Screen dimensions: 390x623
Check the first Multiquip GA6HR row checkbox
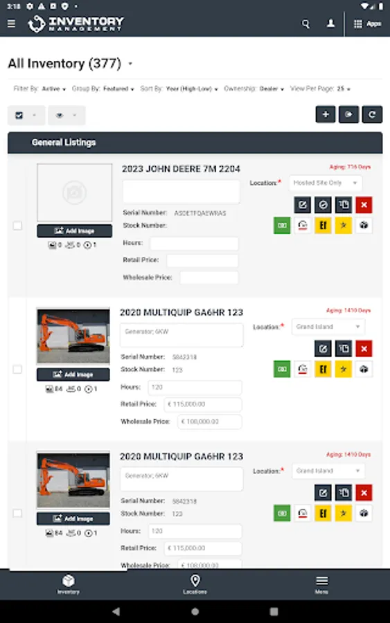(x=17, y=370)
